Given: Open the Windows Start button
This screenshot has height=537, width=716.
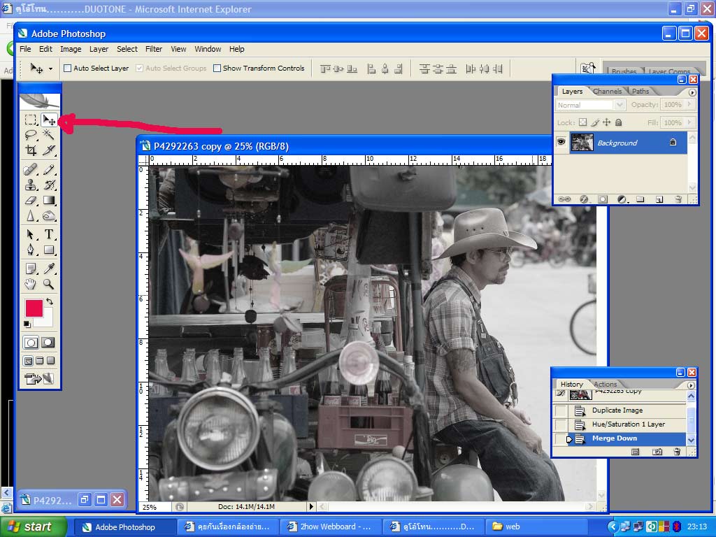Looking at the screenshot, I should 31,527.
